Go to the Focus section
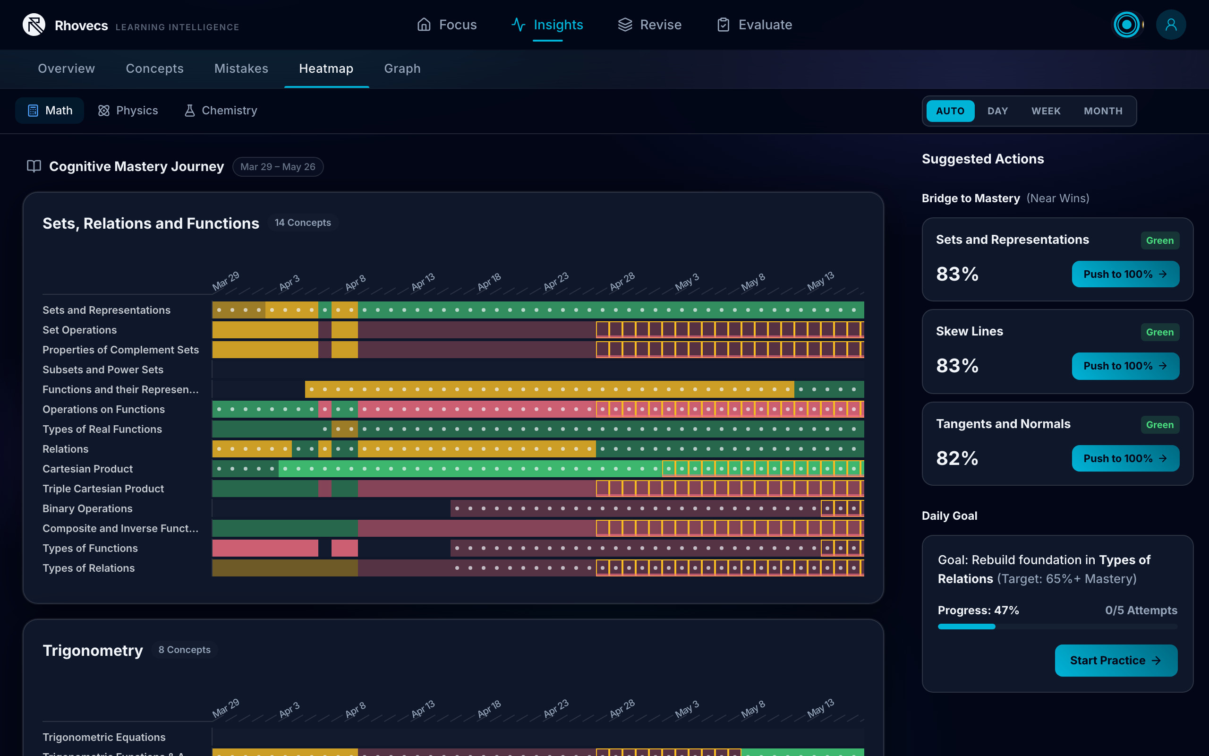Screen dimensions: 1209x756 click(x=447, y=25)
